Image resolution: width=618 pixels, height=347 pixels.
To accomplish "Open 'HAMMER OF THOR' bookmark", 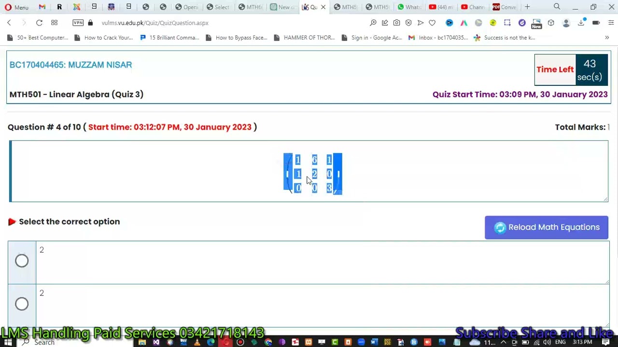I will [304, 38].
